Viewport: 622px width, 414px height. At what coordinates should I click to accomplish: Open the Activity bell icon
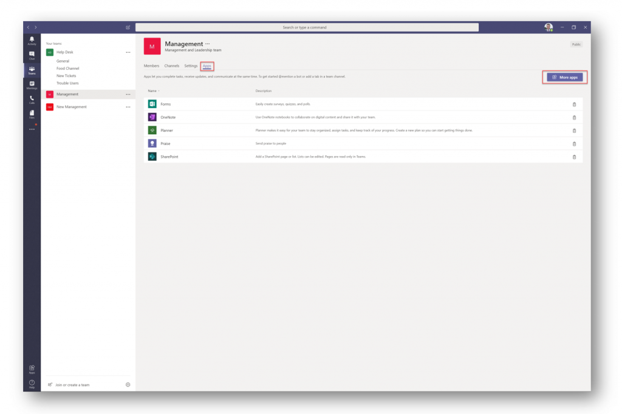32,41
